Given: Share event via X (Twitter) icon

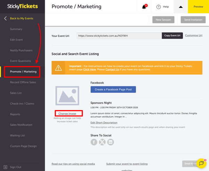Looking at the screenshot, I should tap(102, 142).
